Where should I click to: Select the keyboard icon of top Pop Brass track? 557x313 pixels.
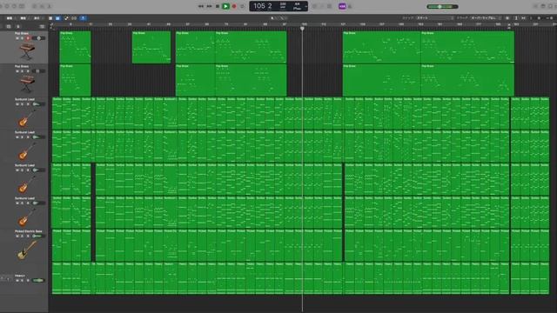pos(27,52)
